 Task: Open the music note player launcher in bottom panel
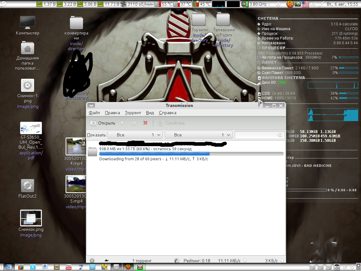pyautogui.click(x=81, y=267)
